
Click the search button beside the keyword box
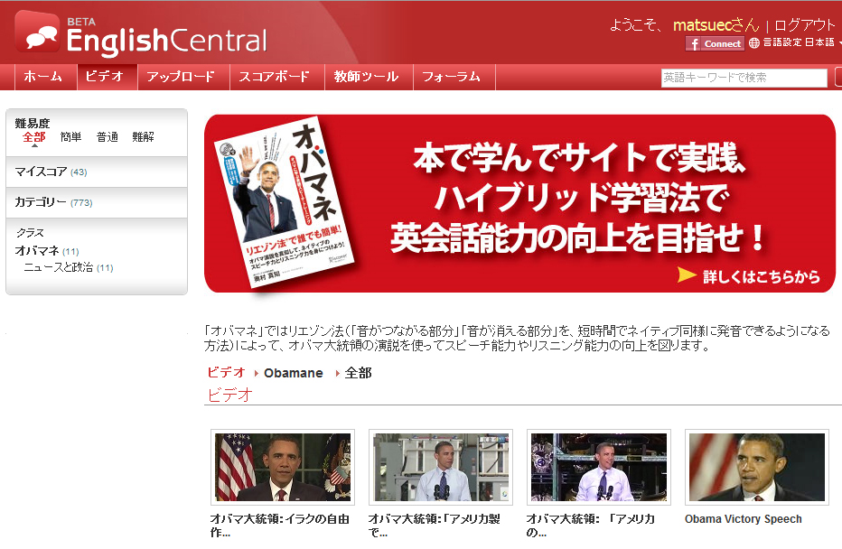coord(837,79)
